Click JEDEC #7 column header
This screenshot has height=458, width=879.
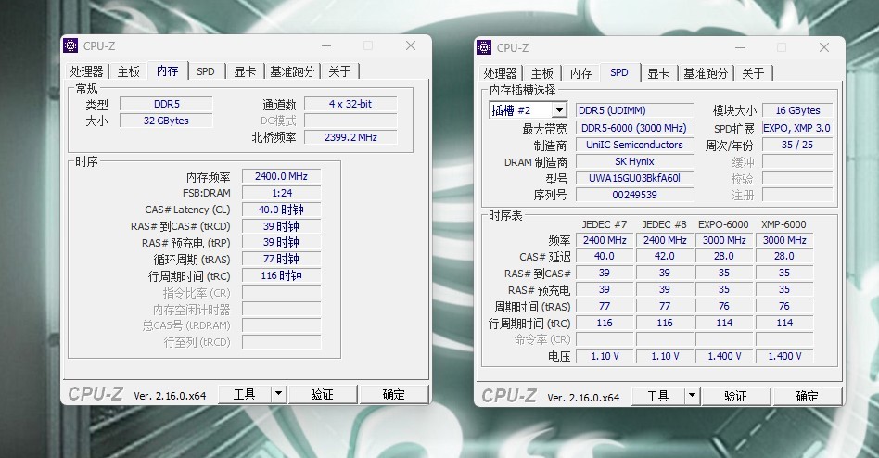click(605, 224)
